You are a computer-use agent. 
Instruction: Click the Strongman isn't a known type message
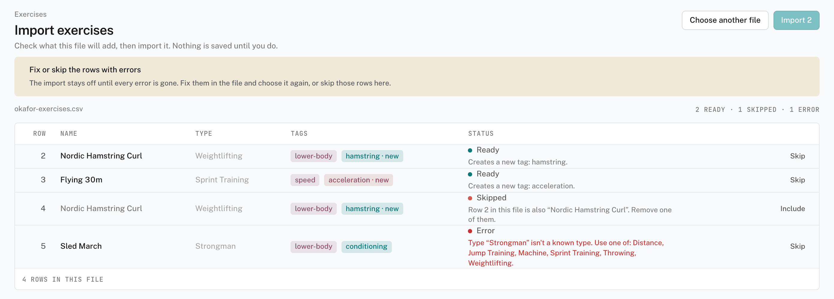(x=566, y=253)
